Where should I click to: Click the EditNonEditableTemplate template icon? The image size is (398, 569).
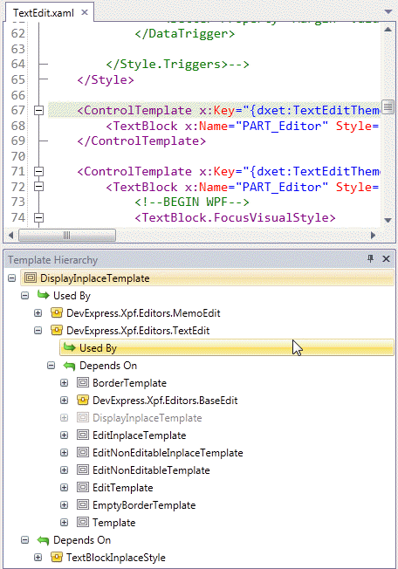coord(83,470)
